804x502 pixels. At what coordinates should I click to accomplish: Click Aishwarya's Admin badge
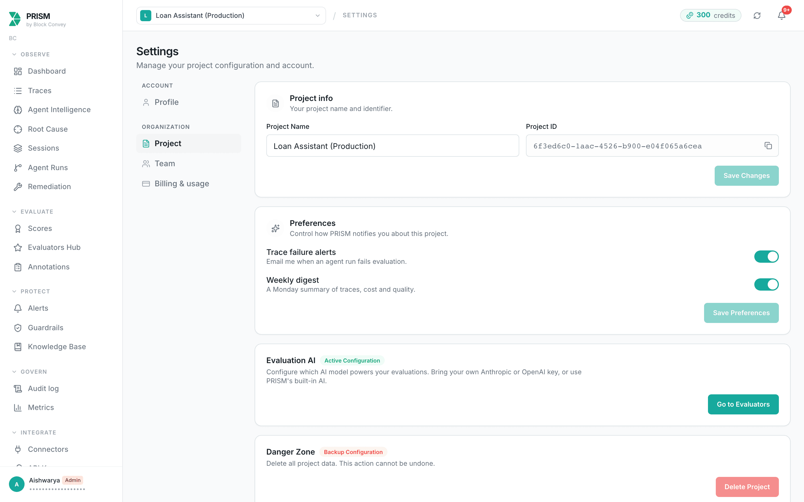[73, 481]
